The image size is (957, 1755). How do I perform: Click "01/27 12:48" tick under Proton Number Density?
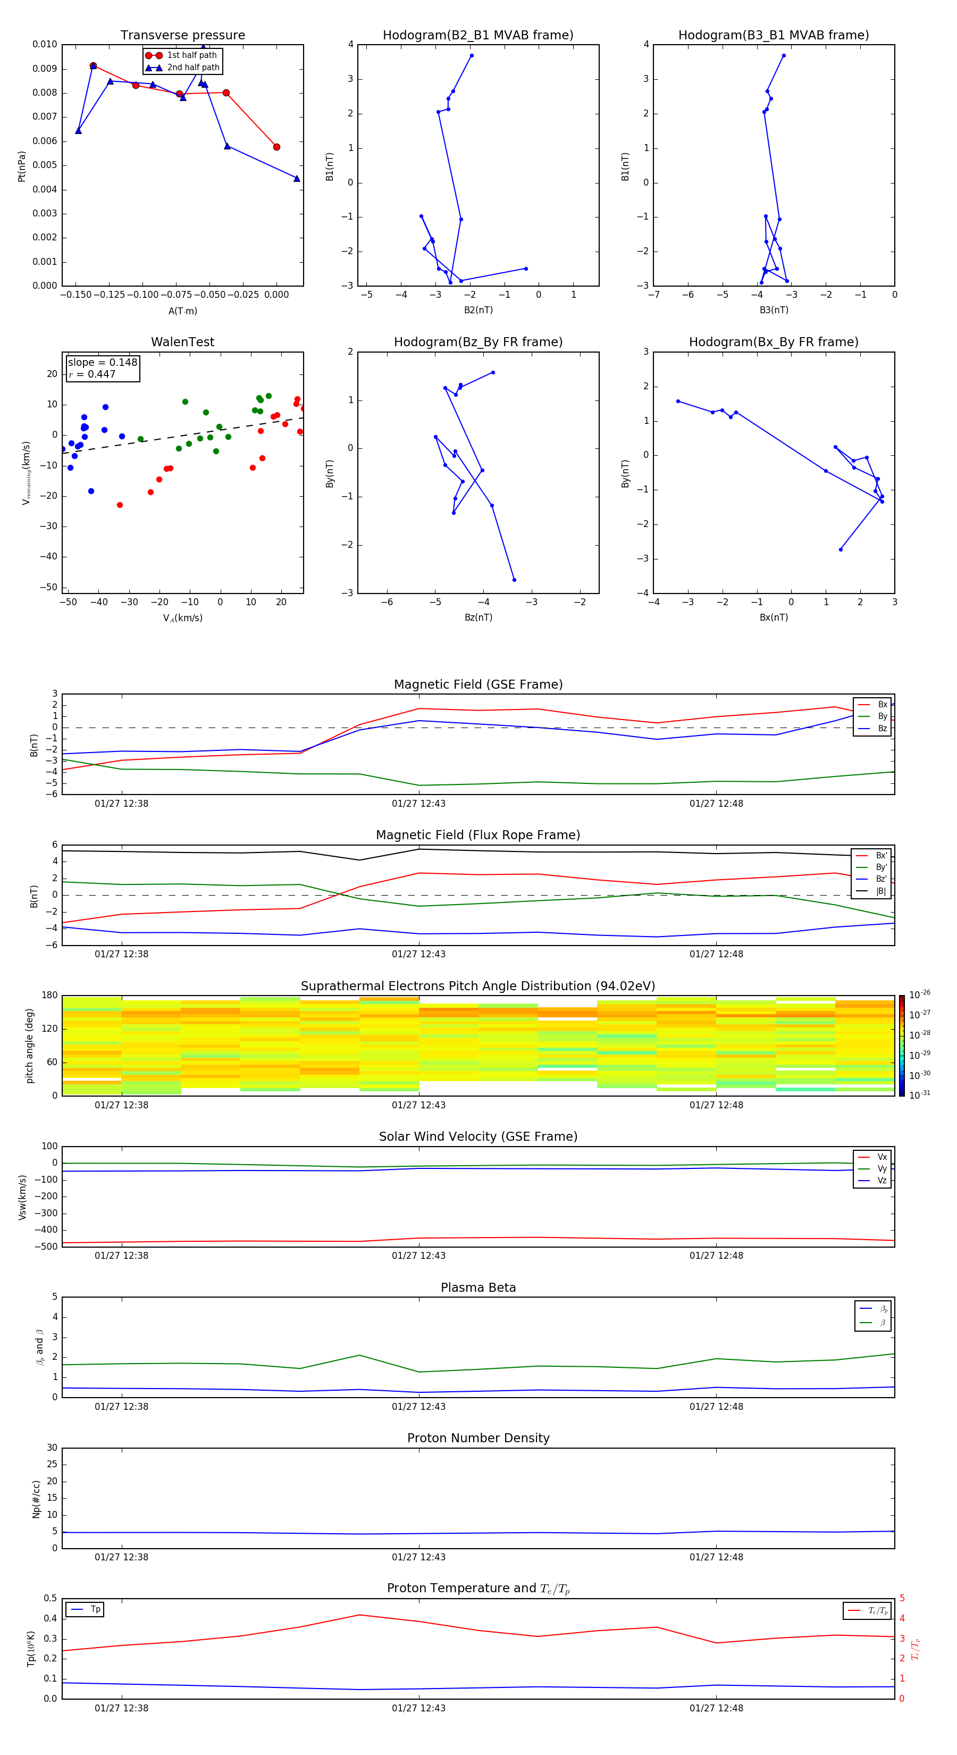(716, 1557)
